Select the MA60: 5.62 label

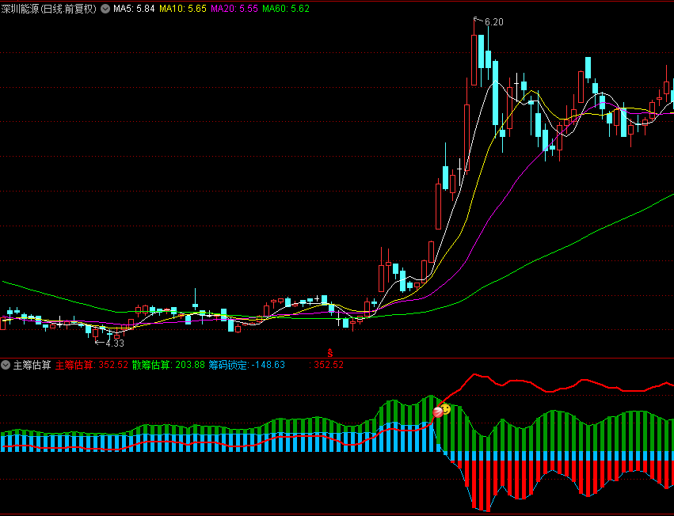tap(286, 9)
